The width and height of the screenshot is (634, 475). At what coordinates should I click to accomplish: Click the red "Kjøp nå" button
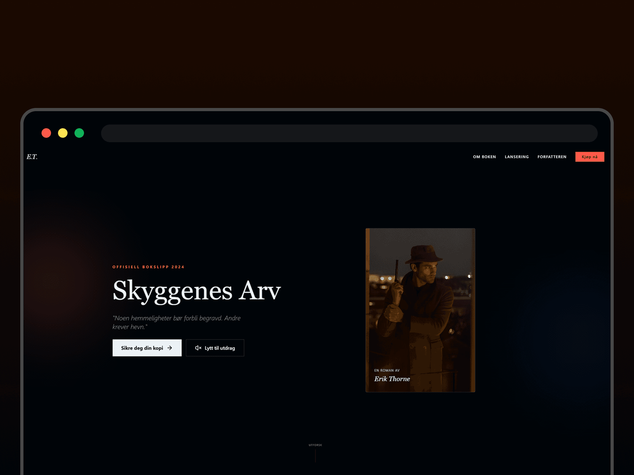click(590, 156)
